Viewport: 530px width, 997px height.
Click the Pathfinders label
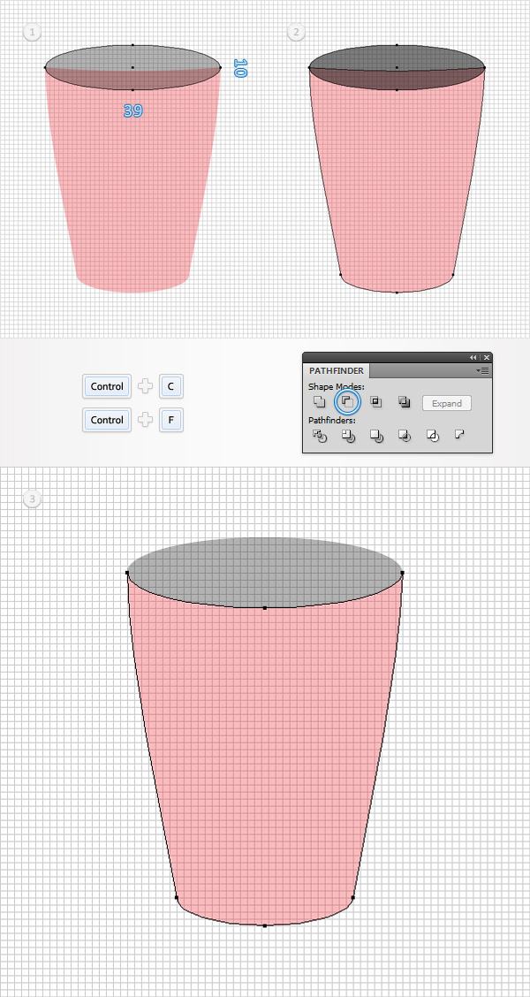point(332,421)
